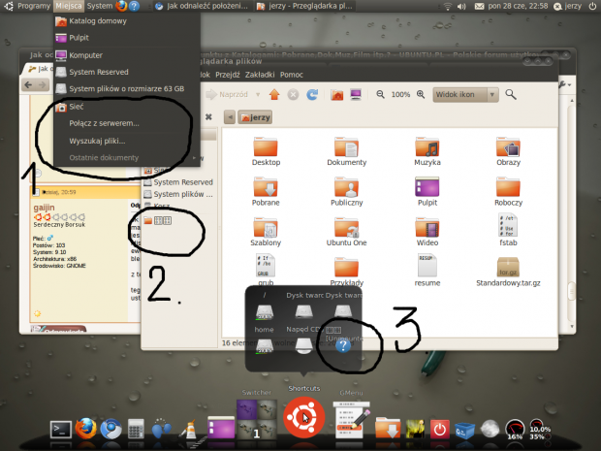
Task: Launch Firefox from the bottom dock
Action: pyautogui.click(x=85, y=429)
